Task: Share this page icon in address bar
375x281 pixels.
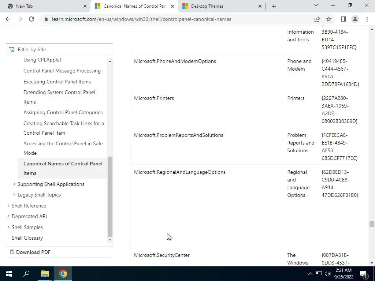Action: coord(317,19)
